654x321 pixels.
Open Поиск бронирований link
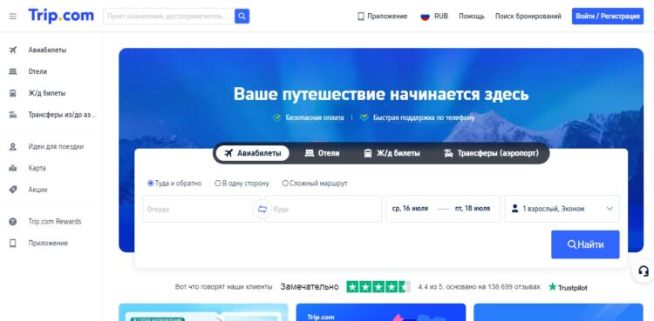coord(528,17)
